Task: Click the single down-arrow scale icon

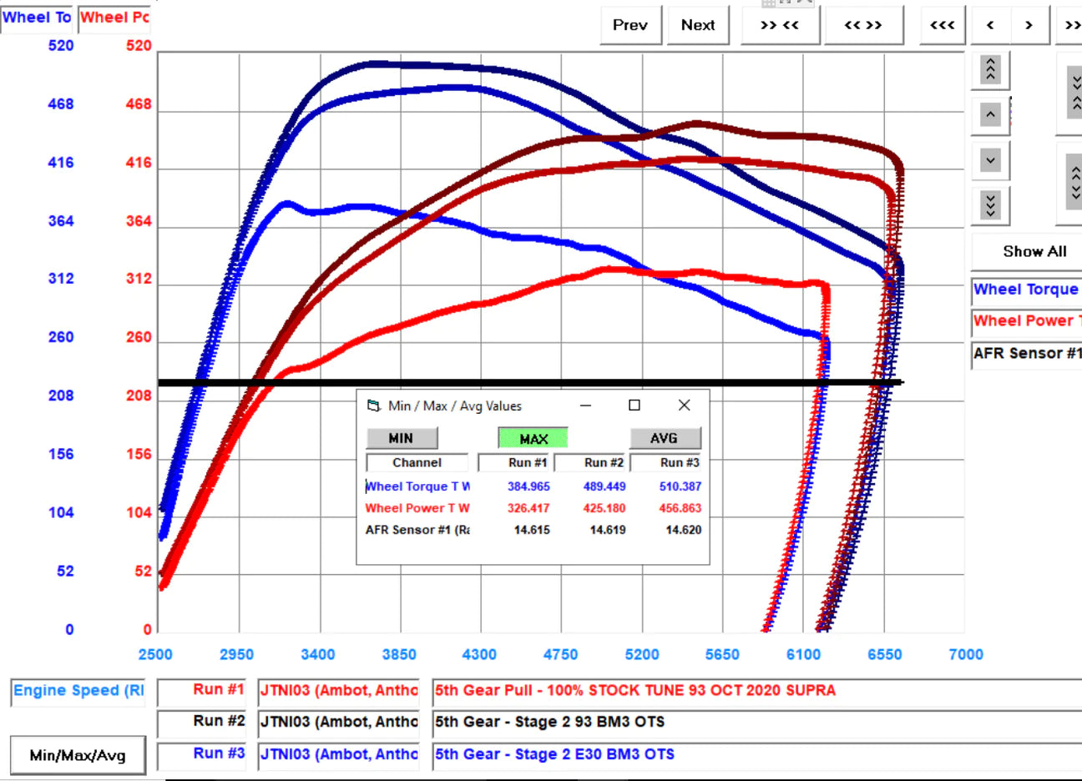Action: click(x=989, y=160)
